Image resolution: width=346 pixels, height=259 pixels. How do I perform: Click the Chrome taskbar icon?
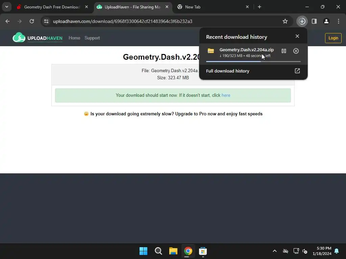pos(188,251)
